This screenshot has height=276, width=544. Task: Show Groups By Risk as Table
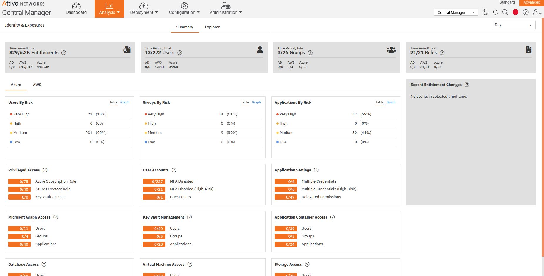245,102
